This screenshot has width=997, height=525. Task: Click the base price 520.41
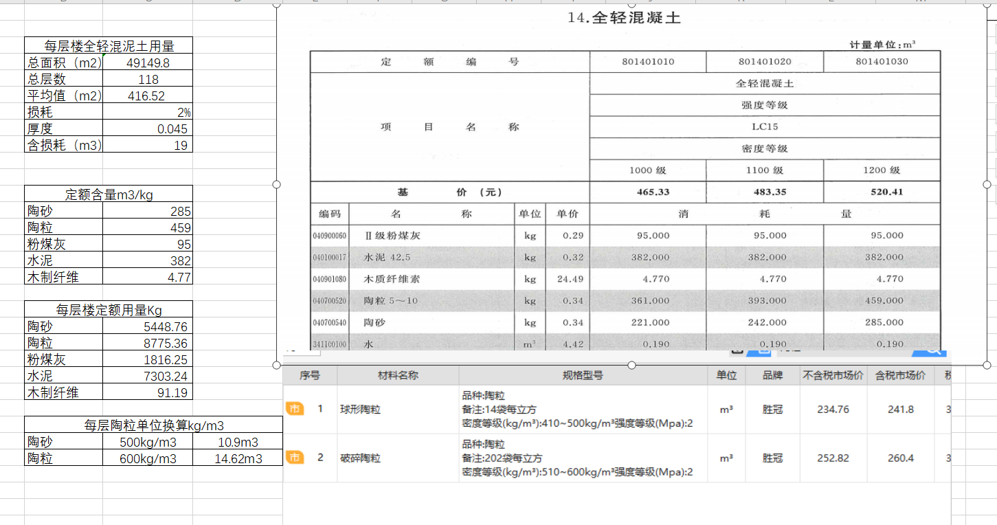[886, 192]
